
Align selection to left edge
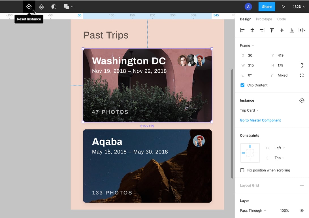coord(242,30)
